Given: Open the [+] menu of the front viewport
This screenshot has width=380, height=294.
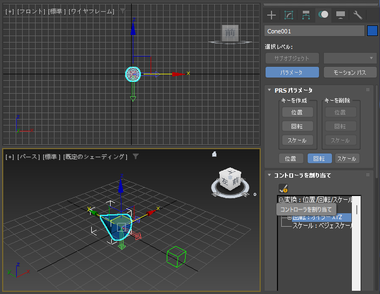Looking at the screenshot, I should coord(10,11).
